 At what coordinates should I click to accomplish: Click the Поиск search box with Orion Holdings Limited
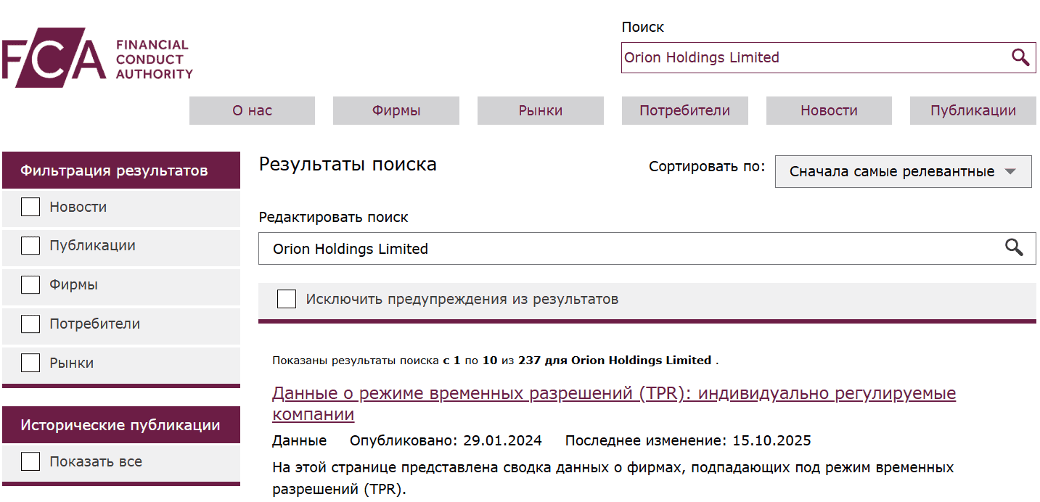798,57
